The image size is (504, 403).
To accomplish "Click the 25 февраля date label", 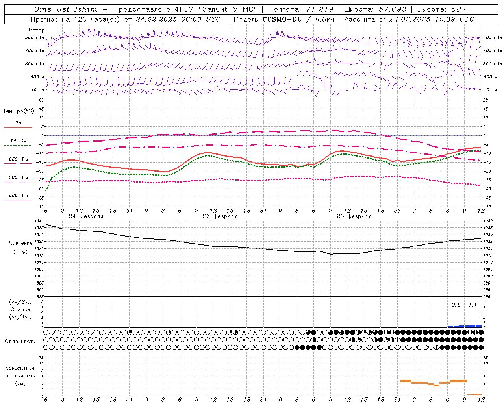I will coord(220,216).
